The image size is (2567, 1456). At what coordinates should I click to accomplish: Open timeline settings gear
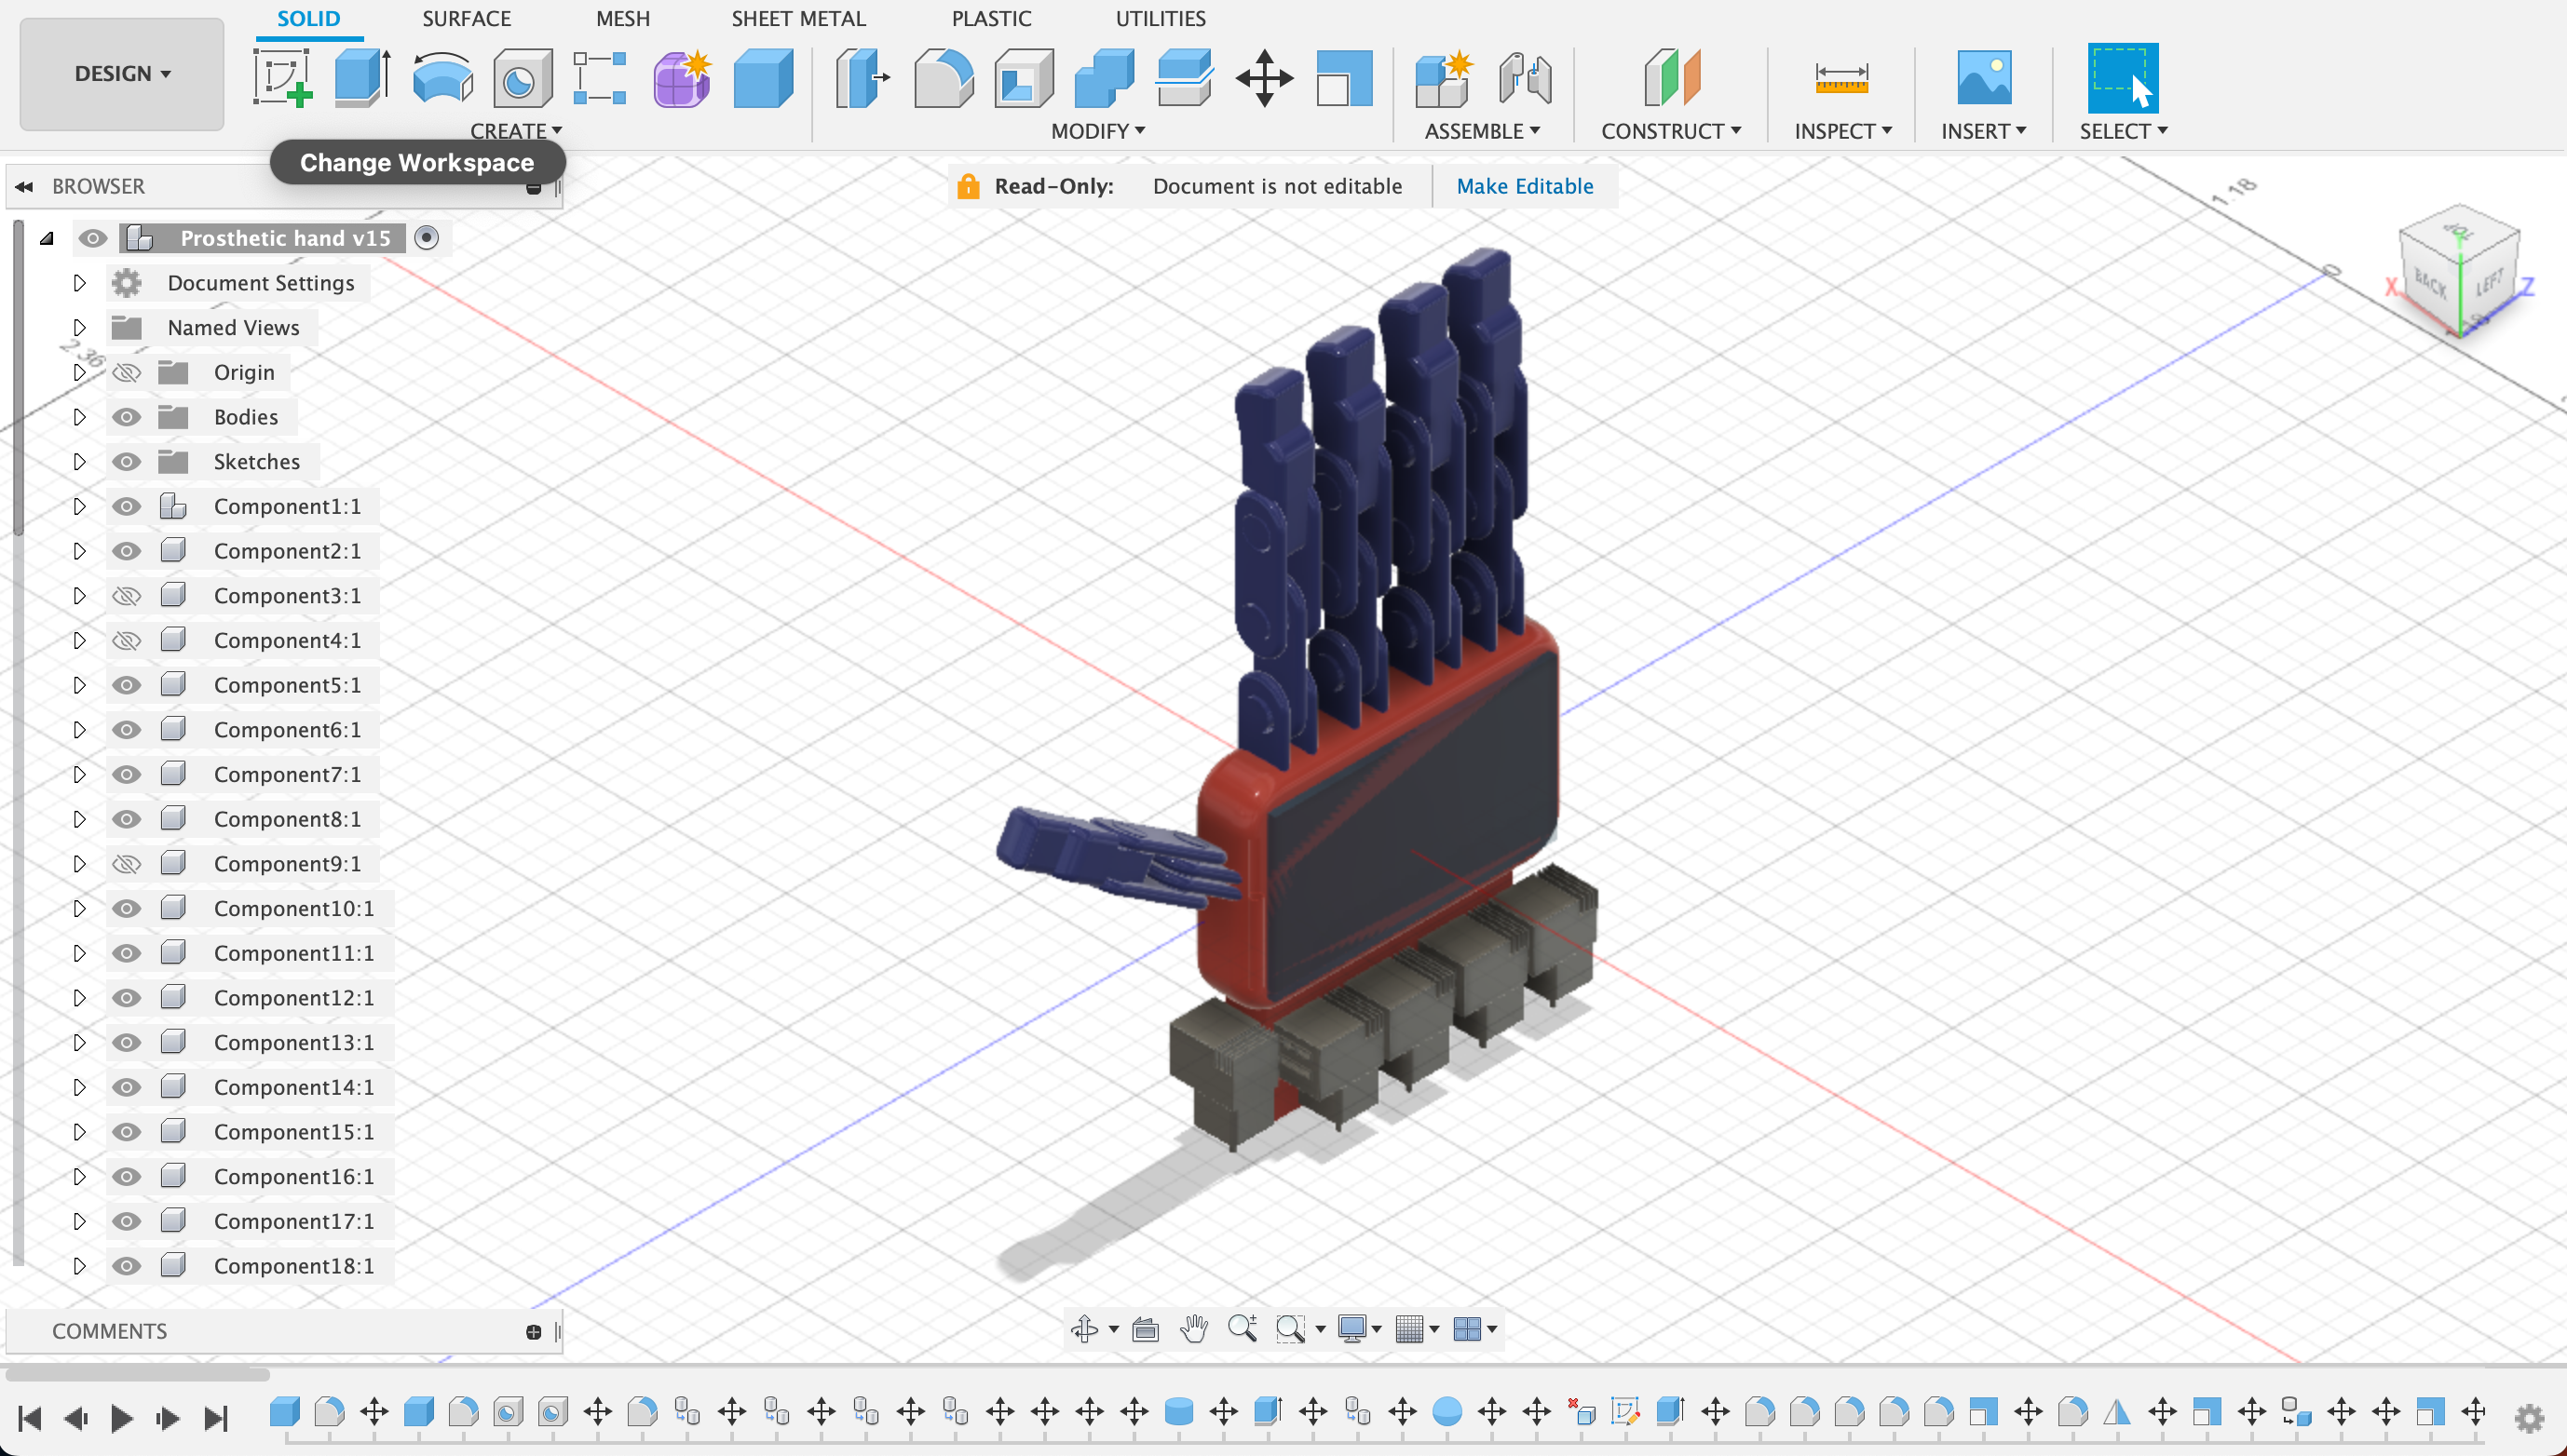click(2529, 1418)
